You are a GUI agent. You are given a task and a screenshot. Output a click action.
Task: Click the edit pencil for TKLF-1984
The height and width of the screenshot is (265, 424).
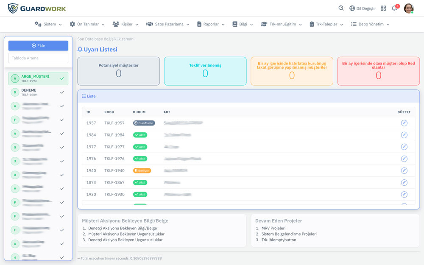[x=404, y=135]
